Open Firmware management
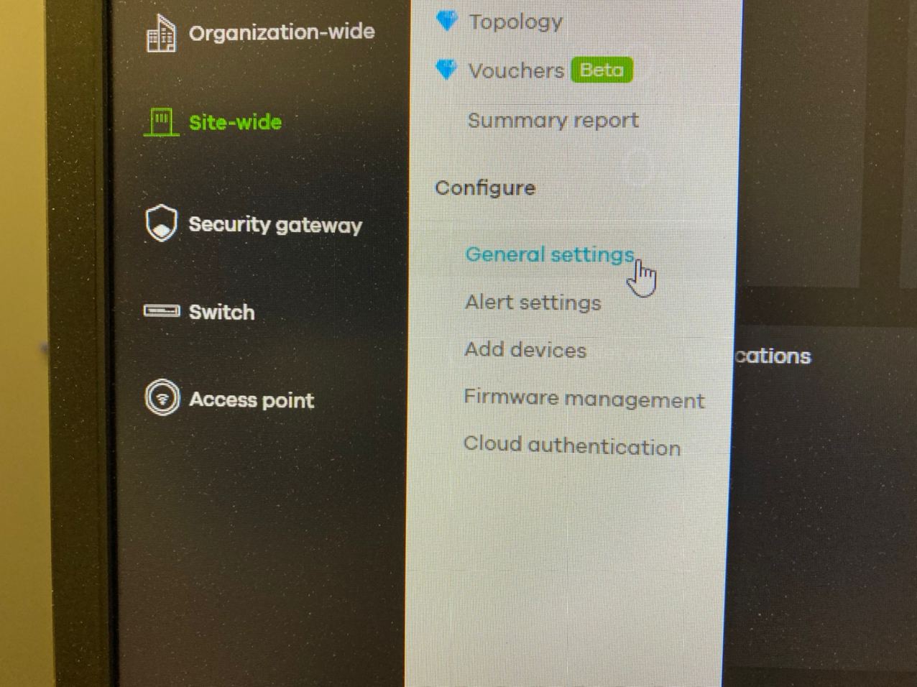The width and height of the screenshot is (917, 687). coord(584,399)
